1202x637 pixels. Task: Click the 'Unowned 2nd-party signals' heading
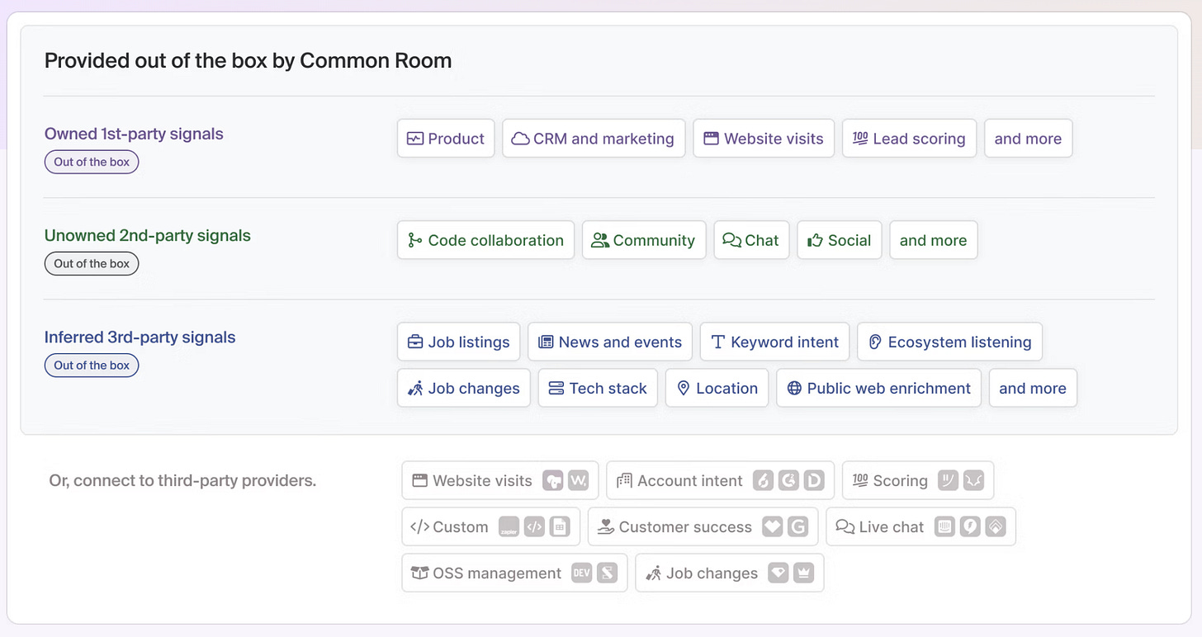coord(148,235)
